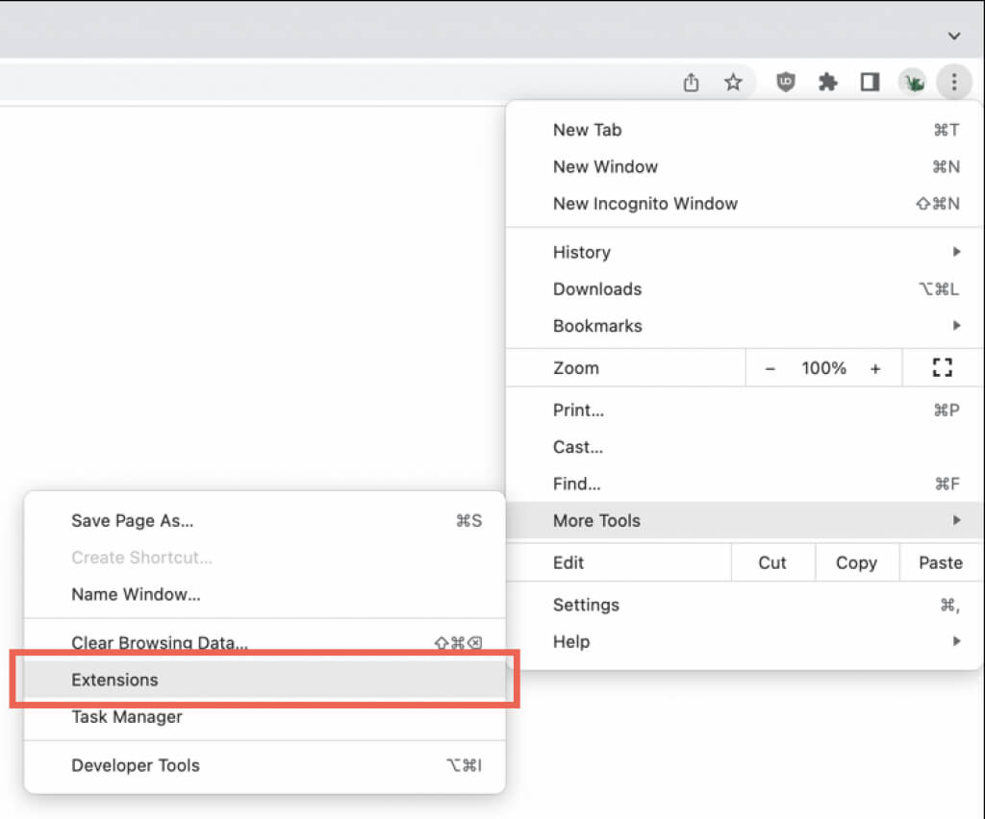Increase zoom with the plus button
The image size is (985, 819).
point(875,368)
